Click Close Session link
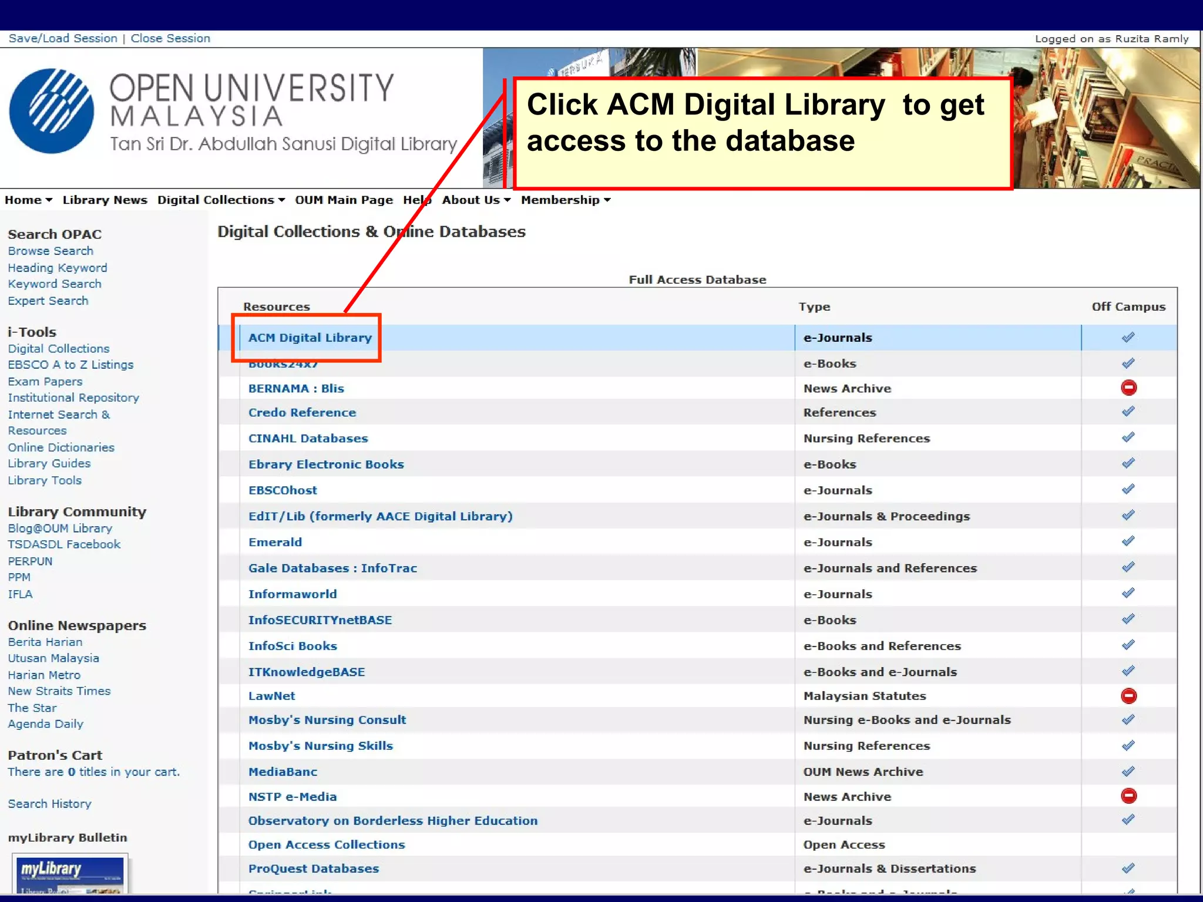The image size is (1203, 902). click(170, 39)
